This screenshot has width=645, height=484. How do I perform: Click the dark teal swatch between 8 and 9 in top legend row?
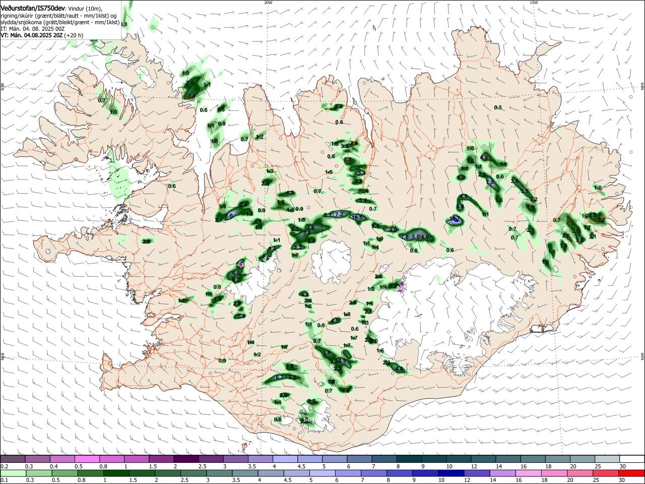[408, 459]
